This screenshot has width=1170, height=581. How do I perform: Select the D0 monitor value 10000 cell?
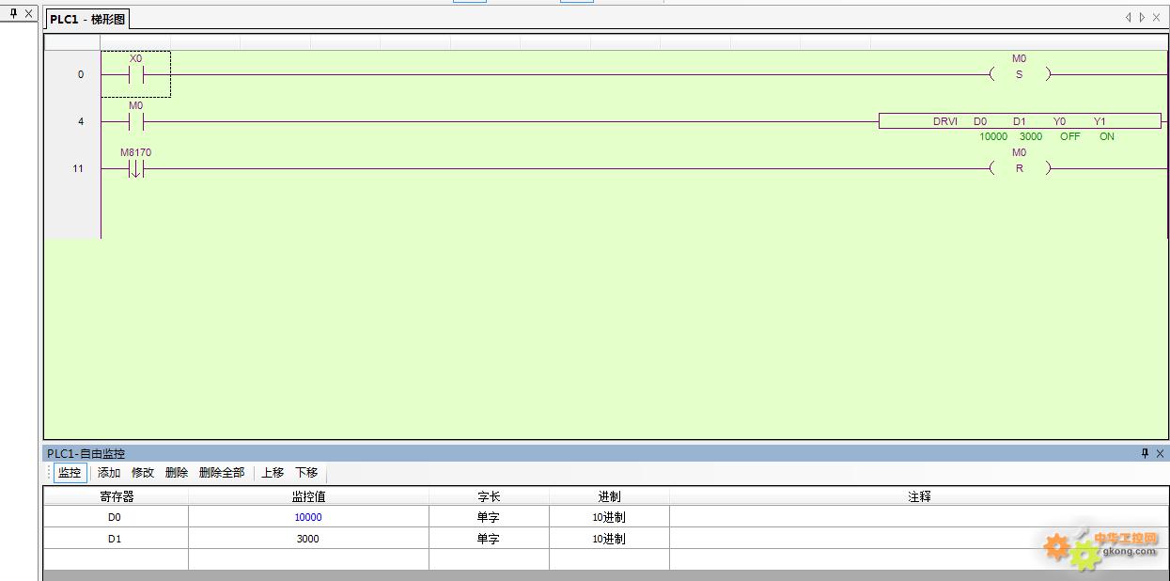(308, 517)
